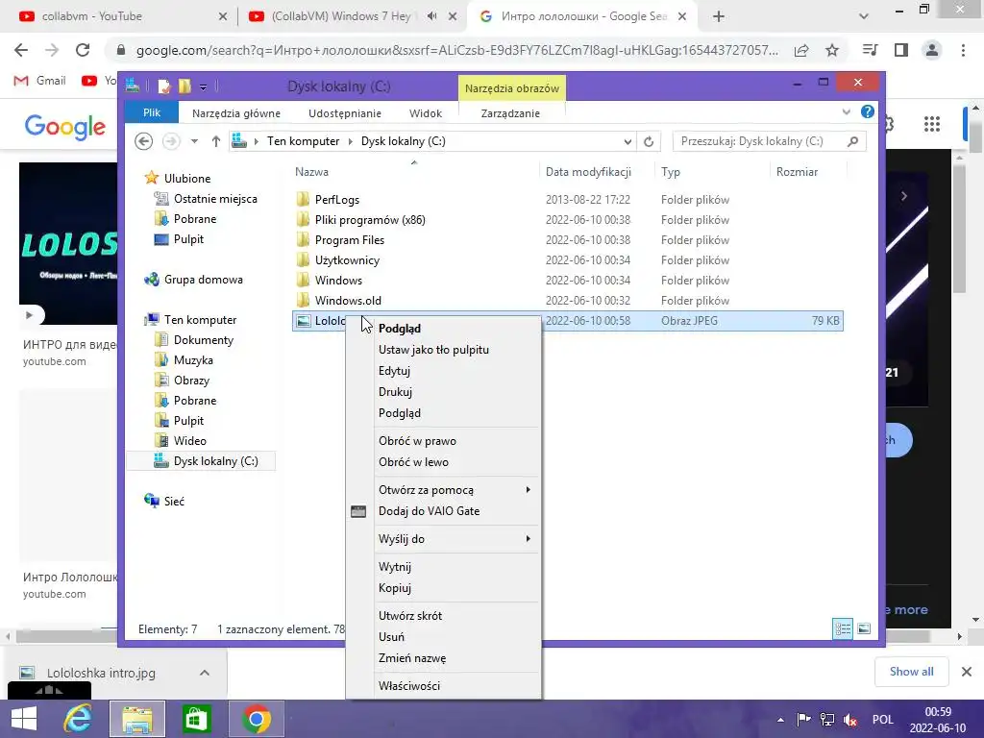Open the 'Zarządzanie' ribbon tab
This screenshot has width=984, height=738.
510,113
